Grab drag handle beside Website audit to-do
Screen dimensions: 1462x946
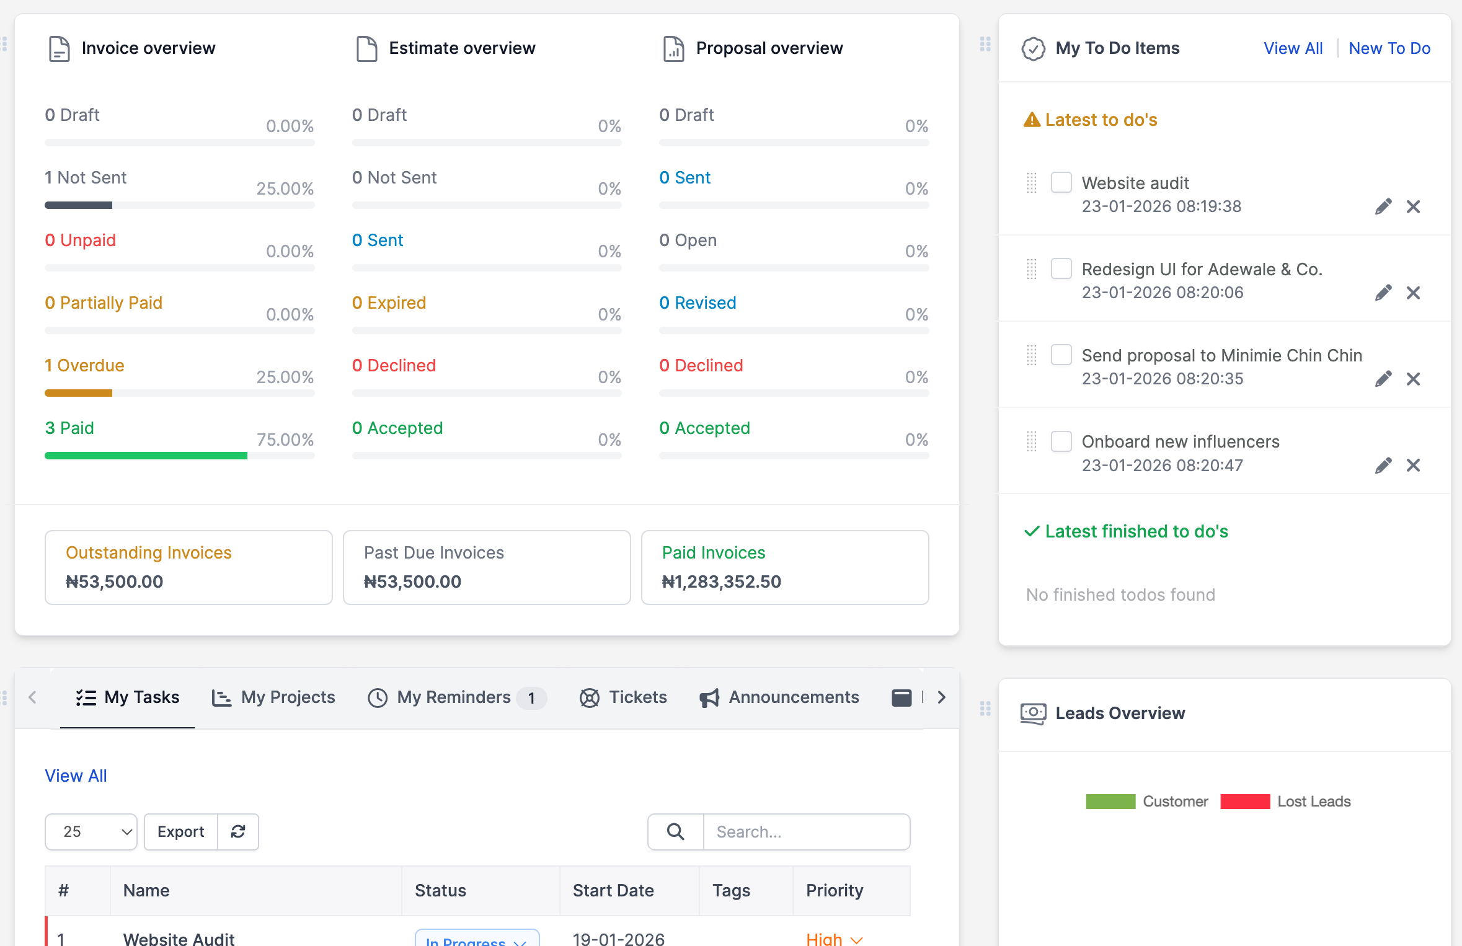1032,183
